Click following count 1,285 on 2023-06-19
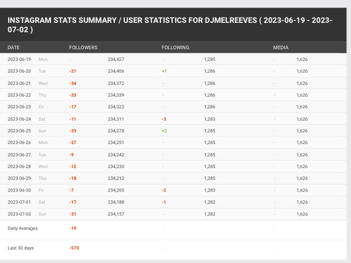The width and height of the screenshot is (351, 263). coord(210,59)
